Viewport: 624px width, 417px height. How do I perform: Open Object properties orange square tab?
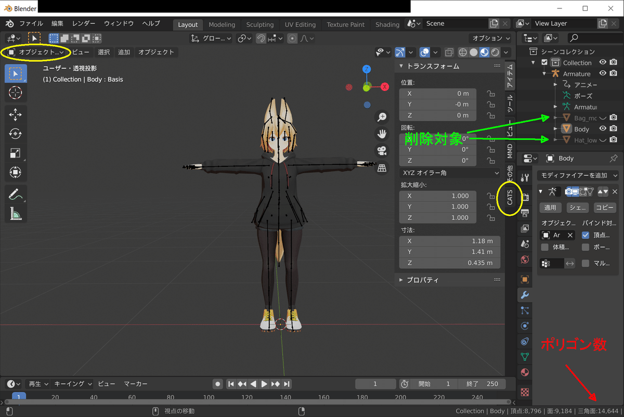(525, 280)
